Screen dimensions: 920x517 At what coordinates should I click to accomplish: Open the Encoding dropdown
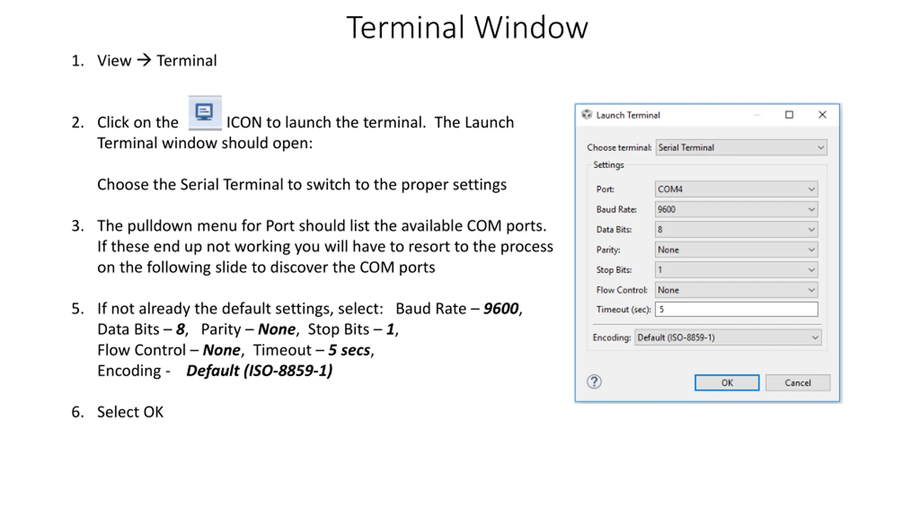pos(727,337)
